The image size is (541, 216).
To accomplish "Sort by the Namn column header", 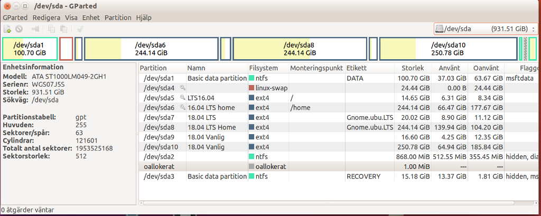I will coord(217,68).
